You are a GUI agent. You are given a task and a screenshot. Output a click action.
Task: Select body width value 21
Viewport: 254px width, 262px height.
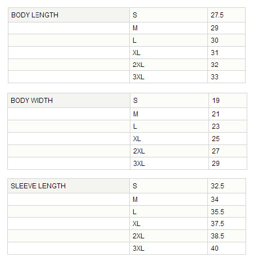(x=216, y=114)
